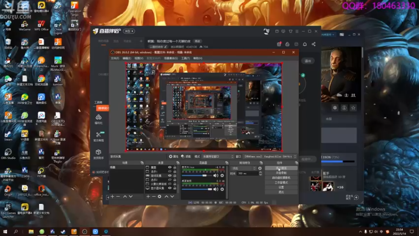Viewport: 419px width, 236px height.
Task: Pop out the 混音器 mixer dock
Action: (x=227, y=163)
